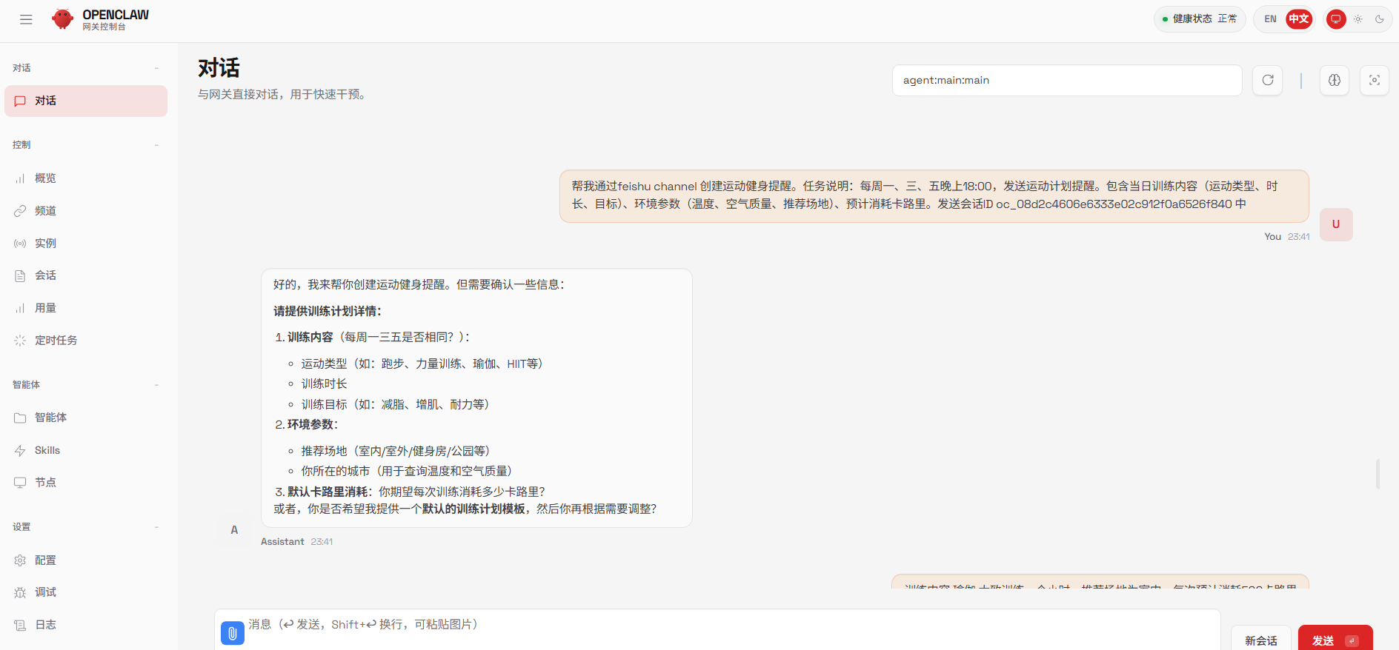Image resolution: width=1399 pixels, height=650 pixels.
Task: Collapse the 智能体 sidebar section
Action: click(x=156, y=385)
